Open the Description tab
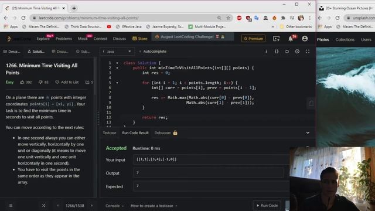375x211 pixels. 12,52
